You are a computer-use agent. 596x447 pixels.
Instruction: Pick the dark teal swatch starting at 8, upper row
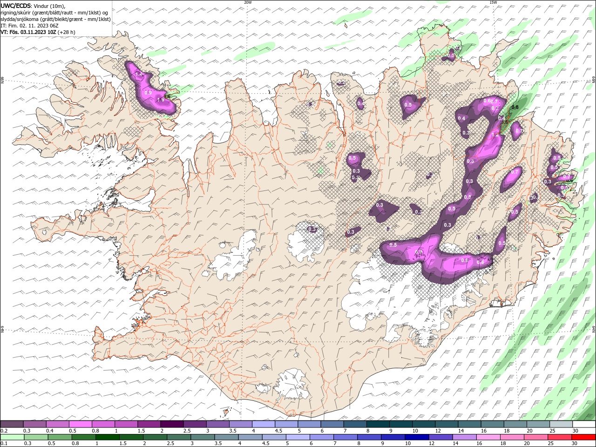[378, 424]
